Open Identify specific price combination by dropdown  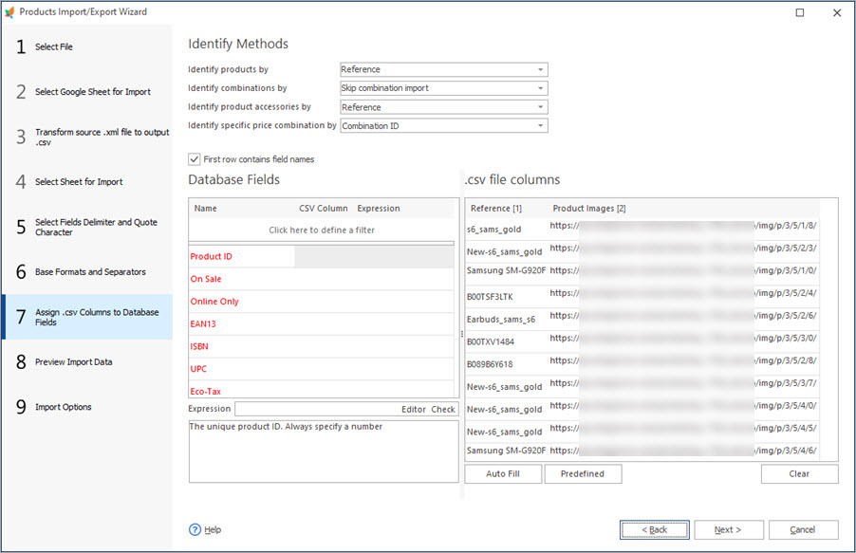(x=444, y=125)
